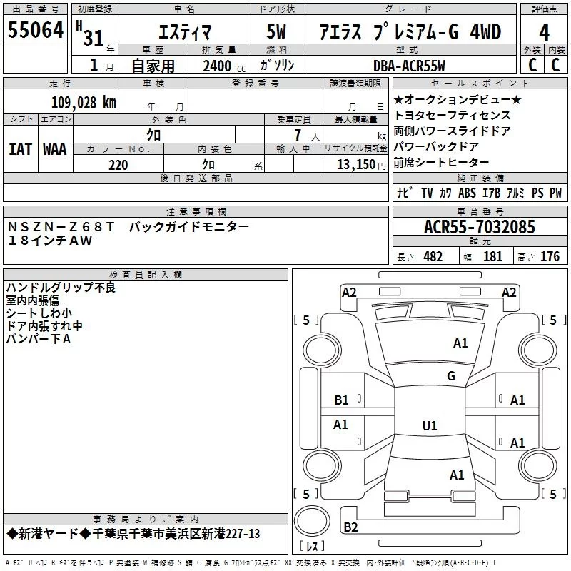Image resolution: width=571 pixels, height=571 pixels.
Task: Select the mileage value 109,028 km
Action: tap(84, 102)
